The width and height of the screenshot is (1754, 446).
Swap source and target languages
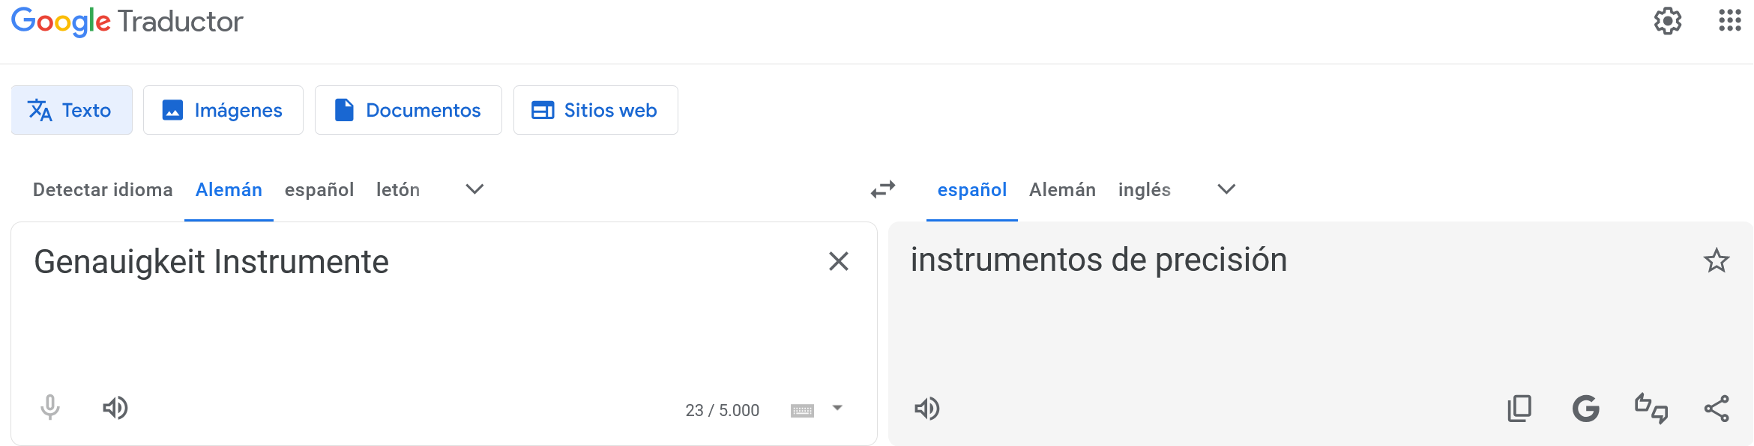pos(883,189)
